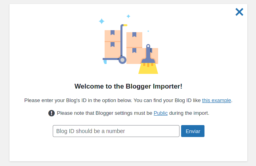Close the Blogger Importer dialog
The height and width of the screenshot is (166, 256).
239,12
